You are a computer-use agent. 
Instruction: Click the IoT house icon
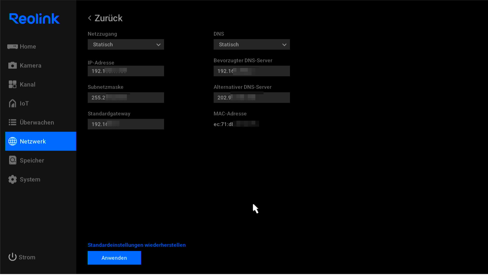12,103
